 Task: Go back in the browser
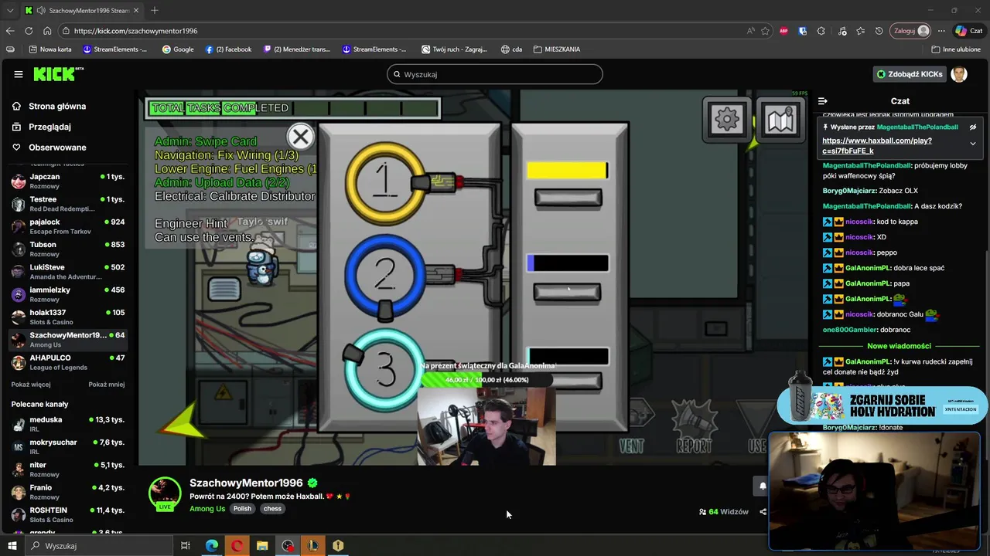10,31
